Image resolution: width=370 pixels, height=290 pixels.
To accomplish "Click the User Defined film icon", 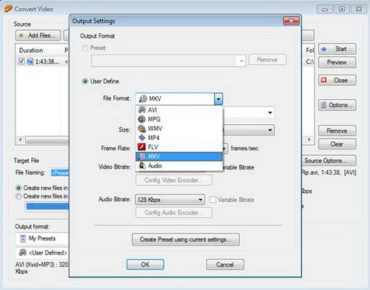I will [23, 252].
